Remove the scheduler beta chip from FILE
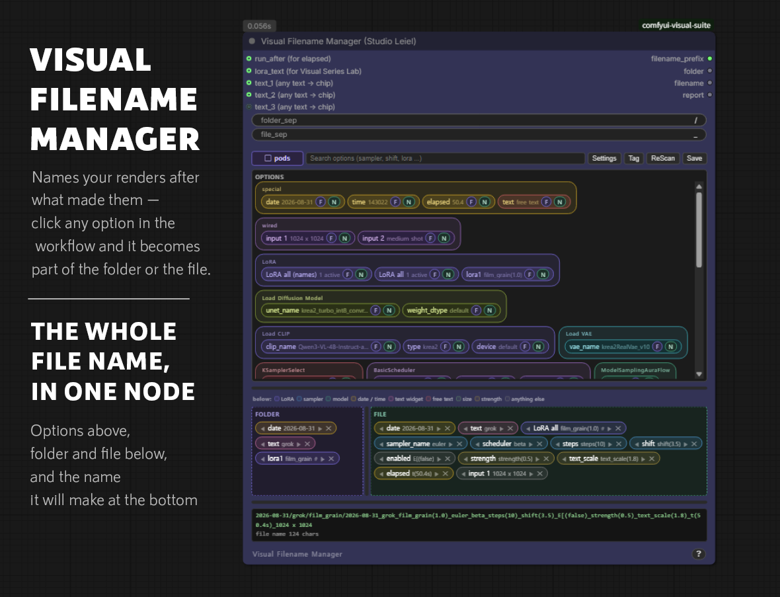 point(539,444)
